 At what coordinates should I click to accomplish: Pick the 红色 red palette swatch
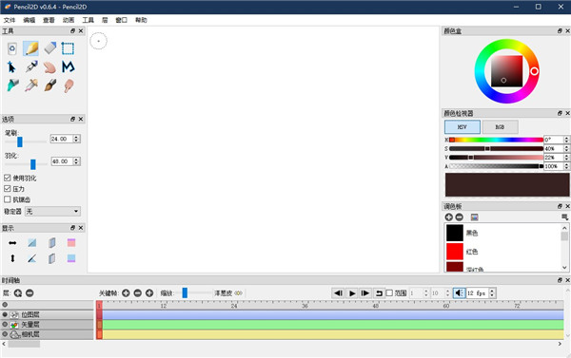click(x=455, y=252)
